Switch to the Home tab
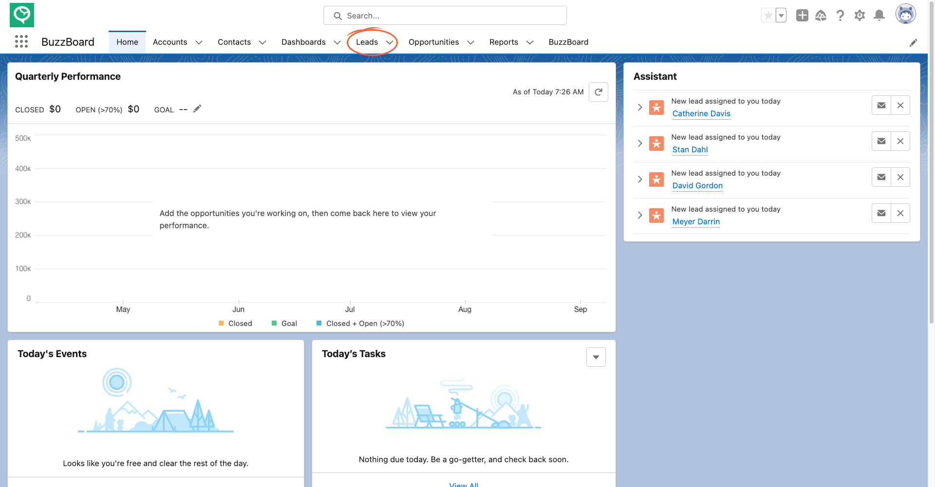The height and width of the screenshot is (487, 935). tap(127, 42)
